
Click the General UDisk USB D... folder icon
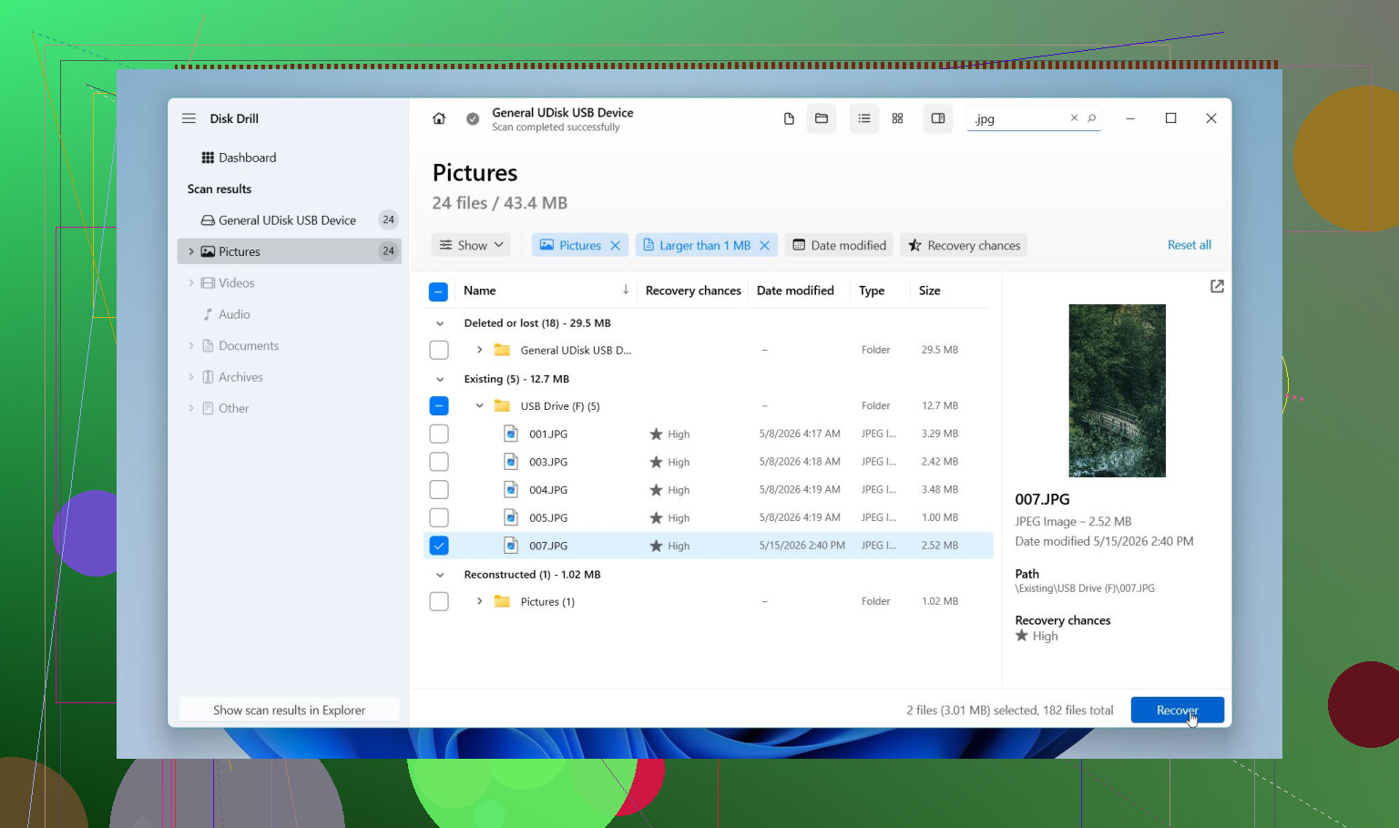click(502, 350)
